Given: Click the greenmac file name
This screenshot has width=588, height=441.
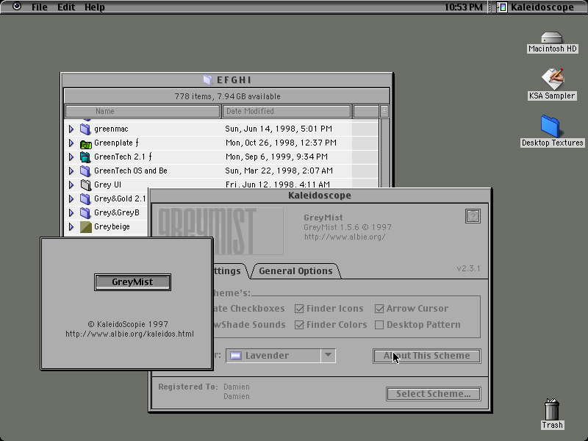Looking at the screenshot, I should pyautogui.click(x=111, y=129).
